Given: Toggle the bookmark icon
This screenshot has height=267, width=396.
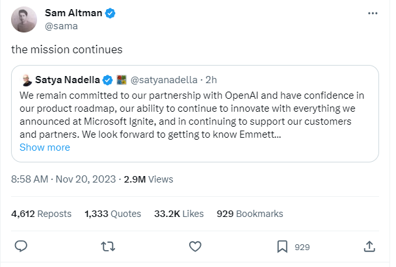Looking at the screenshot, I should (x=282, y=247).
